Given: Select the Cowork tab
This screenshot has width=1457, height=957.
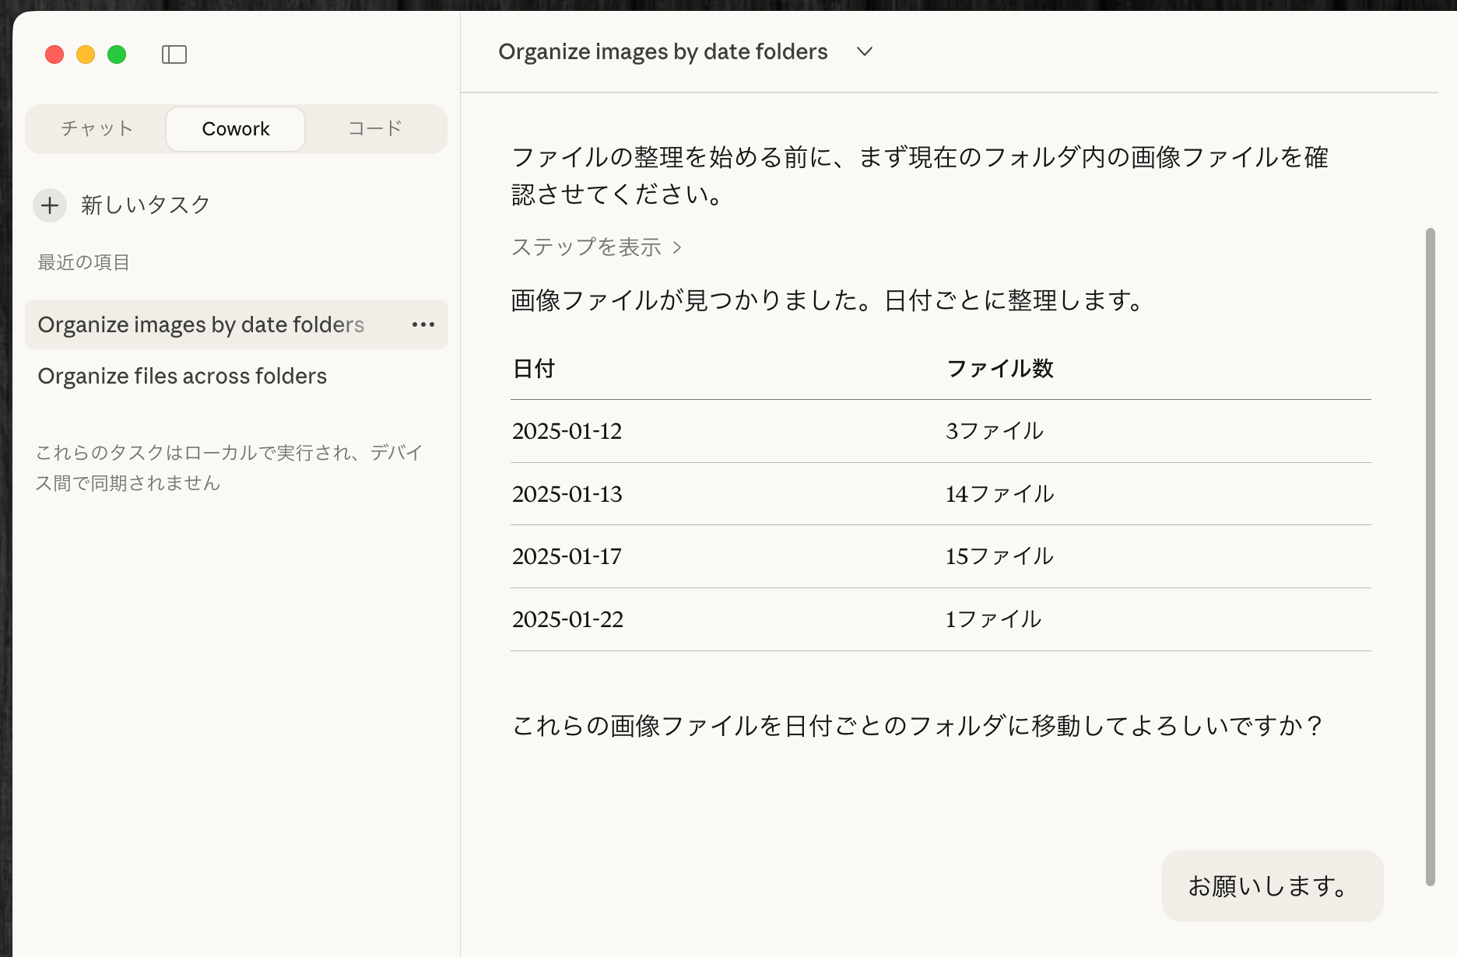Looking at the screenshot, I should pyautogui.click(x=235, y=128).
